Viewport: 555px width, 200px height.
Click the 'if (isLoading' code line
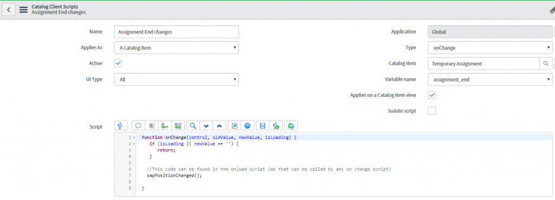195,144
